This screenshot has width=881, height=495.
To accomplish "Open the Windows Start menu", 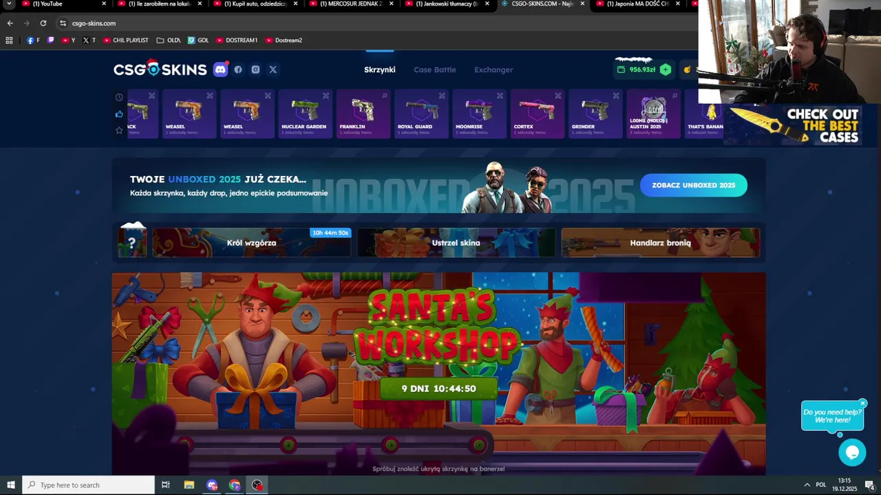I will (10, 485).
